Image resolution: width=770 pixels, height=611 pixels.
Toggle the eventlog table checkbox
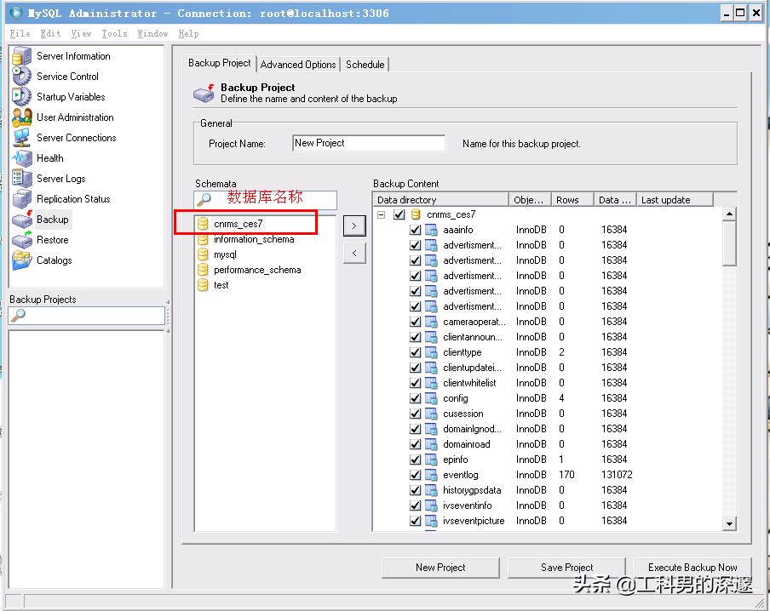415,475
